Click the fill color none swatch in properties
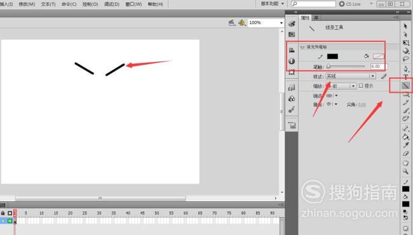The image size is (413, 235). click(x=378, y=57)
